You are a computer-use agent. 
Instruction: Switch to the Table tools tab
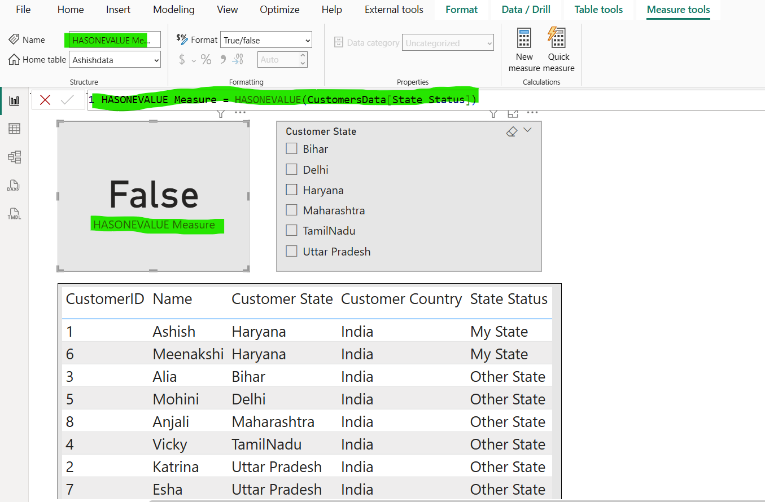pyautogui.click(x=598, y=10)
